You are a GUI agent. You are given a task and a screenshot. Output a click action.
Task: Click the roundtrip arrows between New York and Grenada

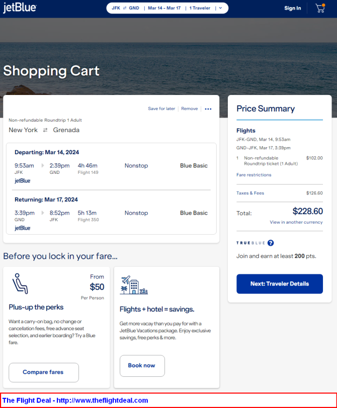tap(45, 130)
